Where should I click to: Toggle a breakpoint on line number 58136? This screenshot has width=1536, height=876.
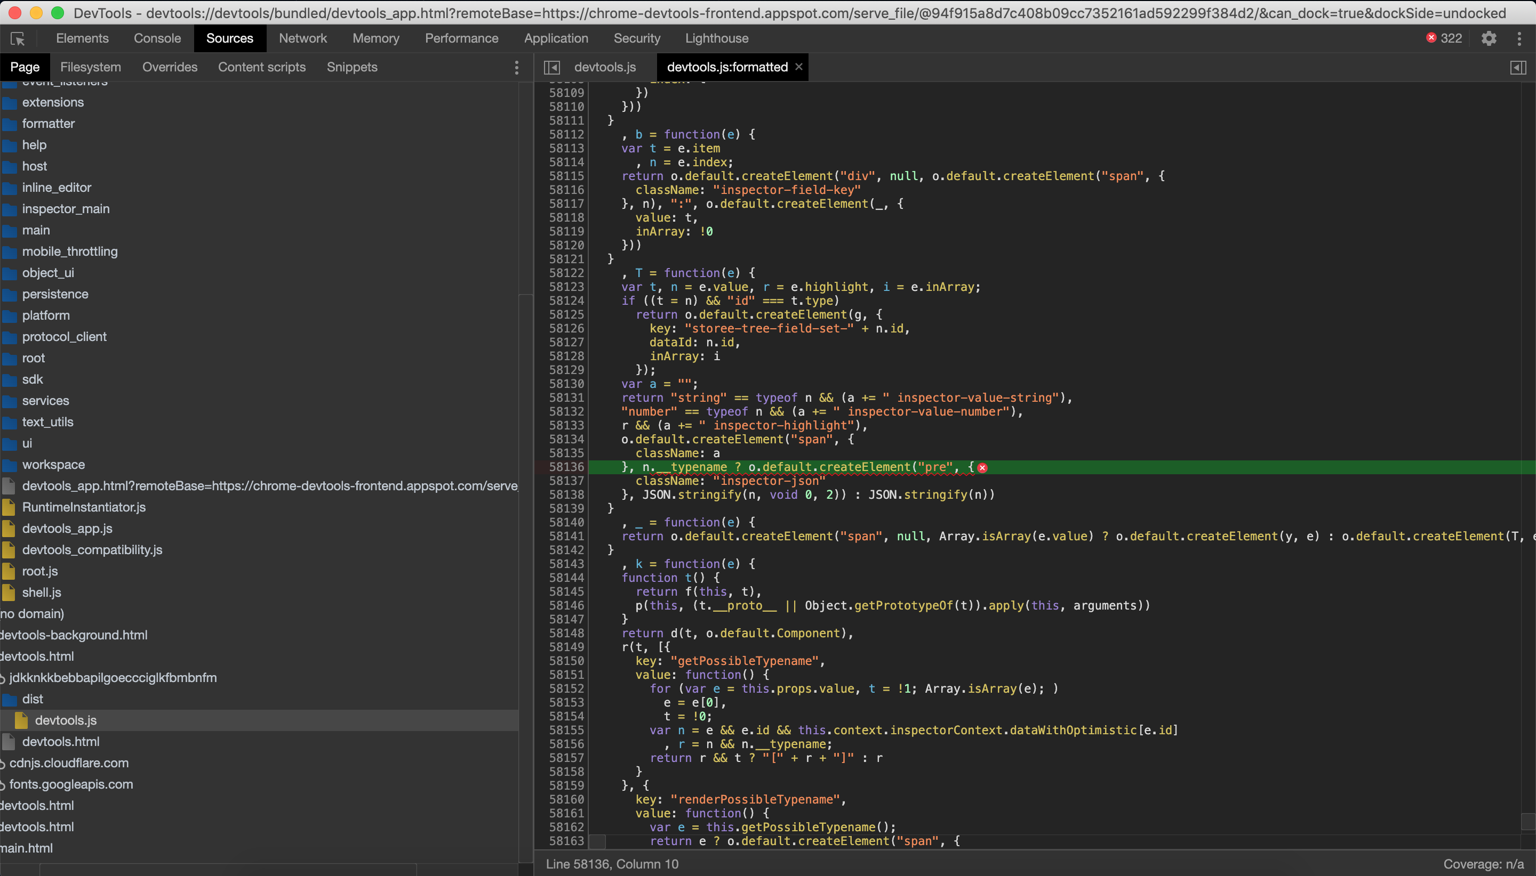pyautogui.click(x=566, y=467)
